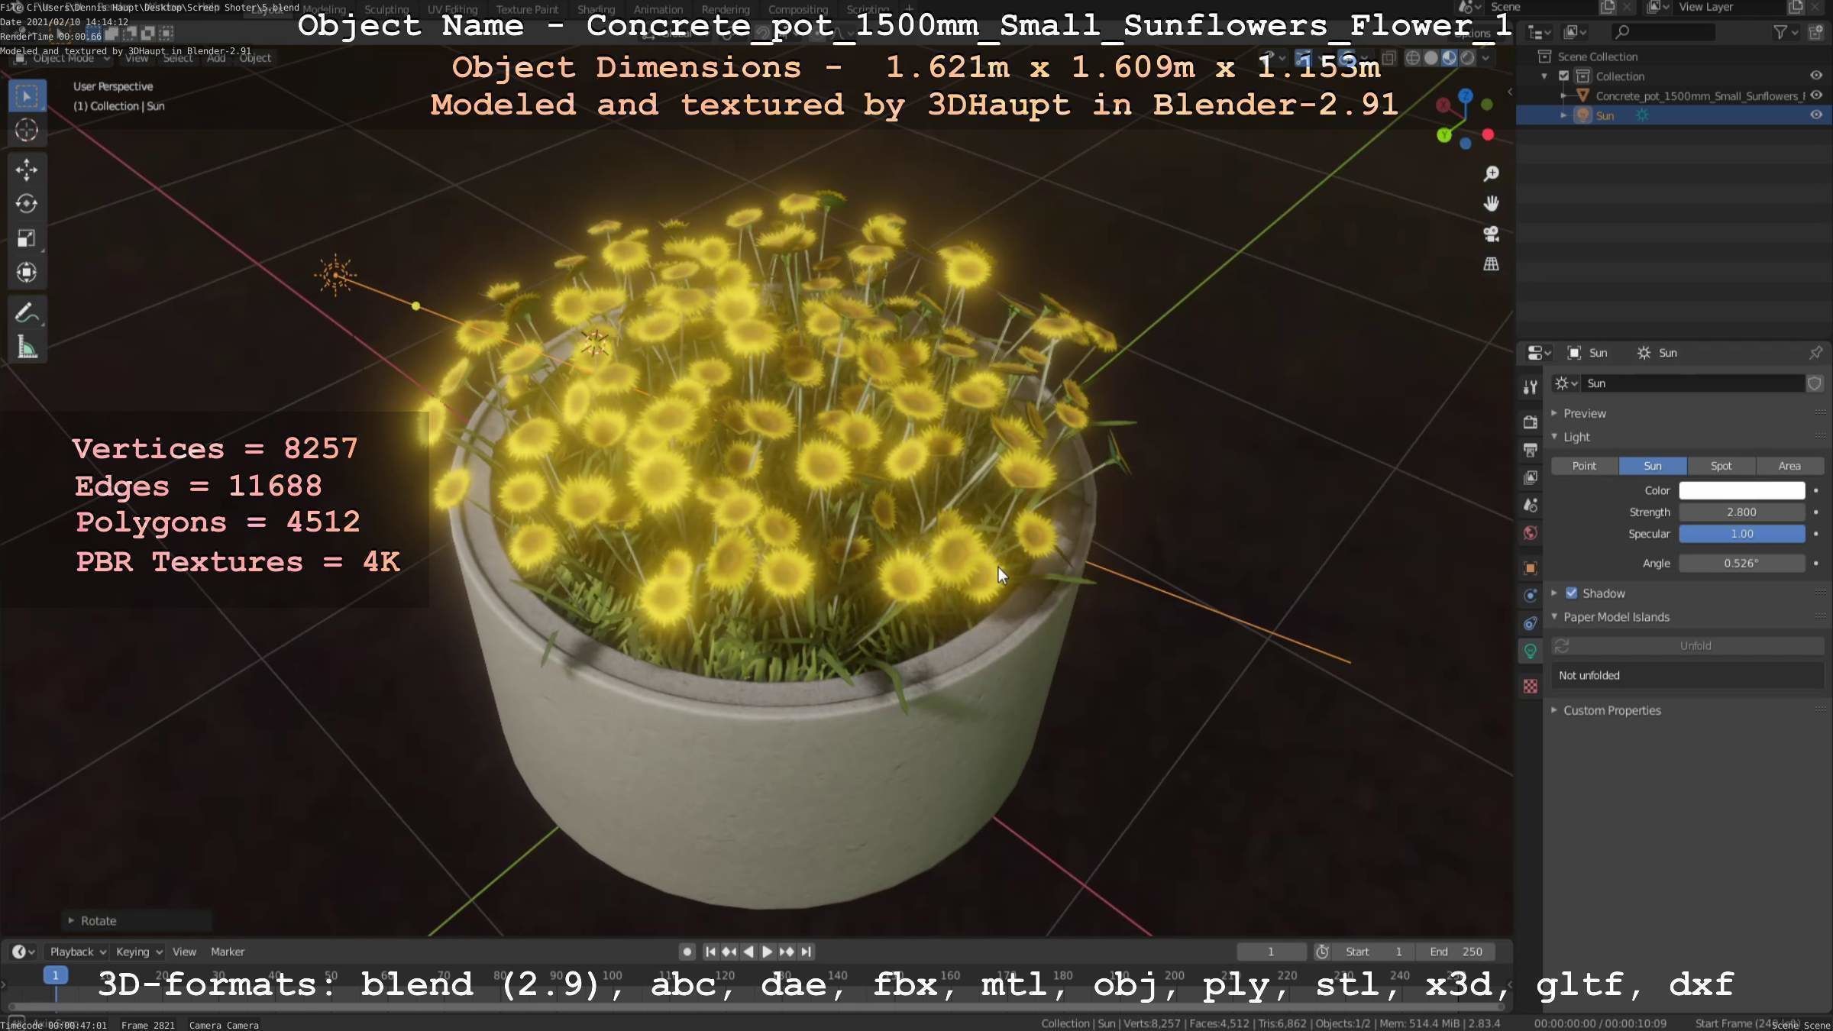Open timeline View menu
Image resolution: width=1833 pixels, height=1031 pixels.
(x=184, y=952)
